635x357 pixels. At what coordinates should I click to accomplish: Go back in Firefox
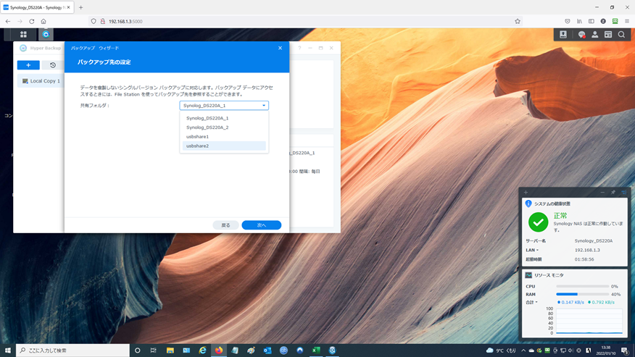pos(8,22)
